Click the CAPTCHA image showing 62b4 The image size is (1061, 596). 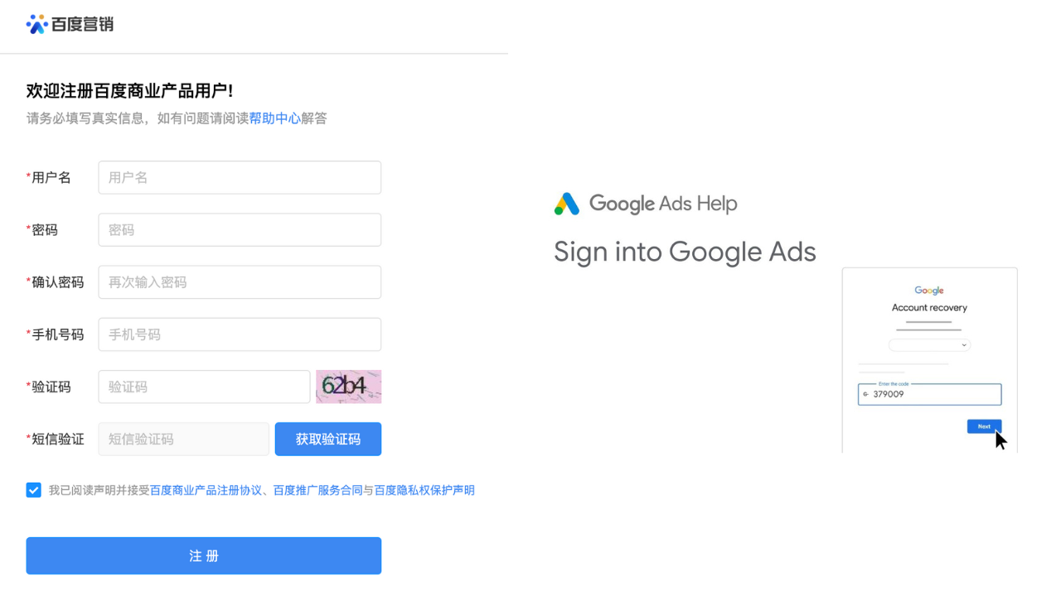coord(348,387)
